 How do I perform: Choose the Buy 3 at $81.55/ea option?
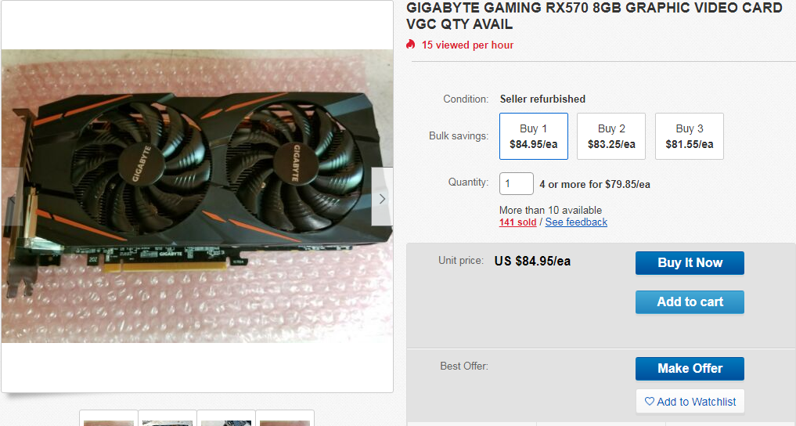pos(690,136)
